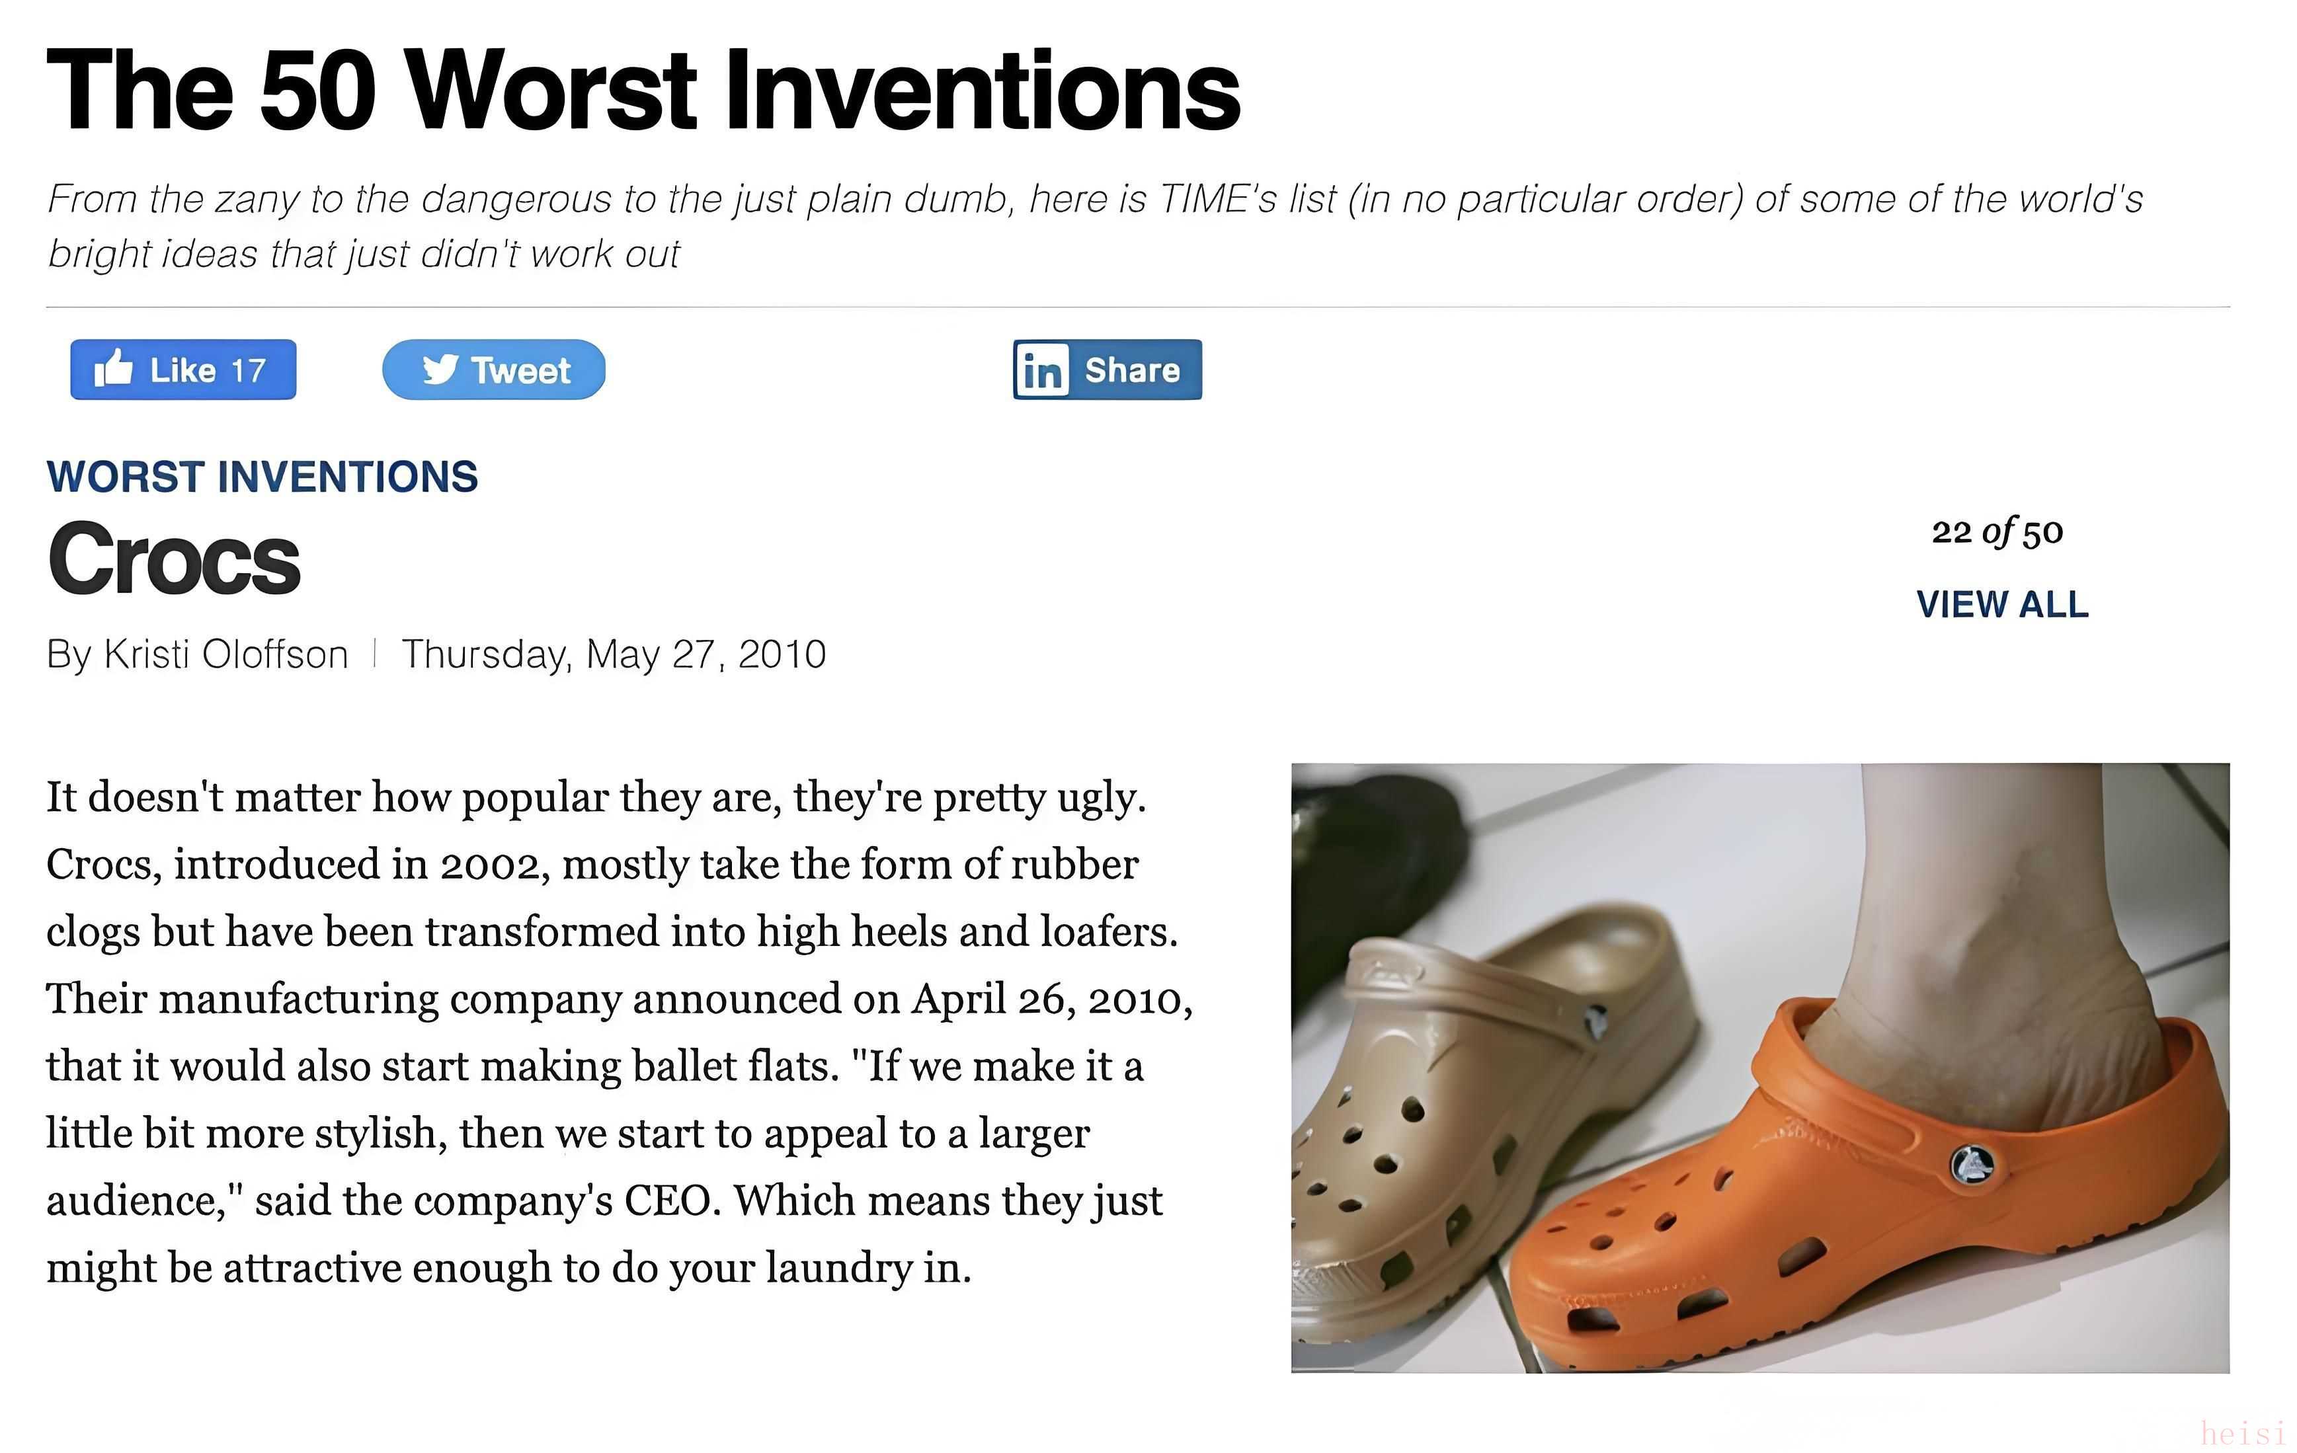Click the "VIEW ALL" link
The height and width of the screenshot is (1453, 2297).
[x=2002, y=604]
